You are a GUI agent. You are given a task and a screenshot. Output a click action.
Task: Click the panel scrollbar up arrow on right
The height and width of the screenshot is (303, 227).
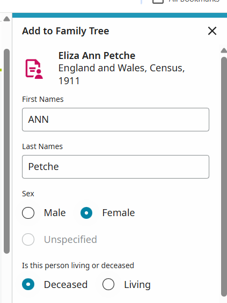[x=224, y=50]
